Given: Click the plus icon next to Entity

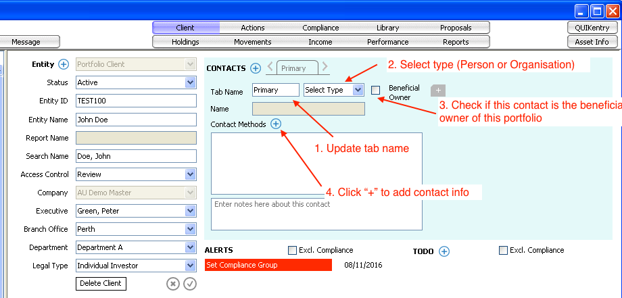Looking at the screenshot, I should tap(64, 65).
